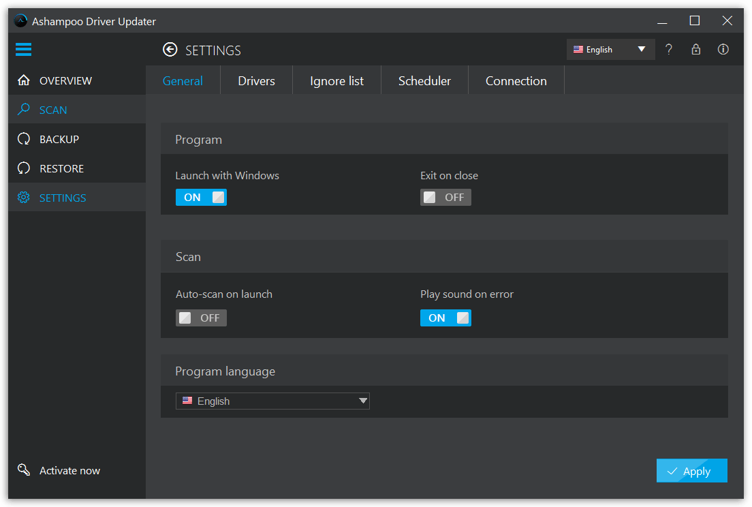Click the Backup sidebar icon
This screenshot has height=507, width=752.
click(23, 138)
